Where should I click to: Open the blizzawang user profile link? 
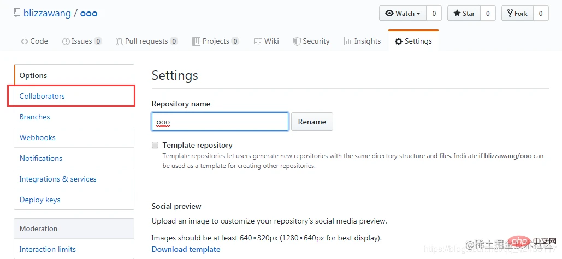pos(47,13)
